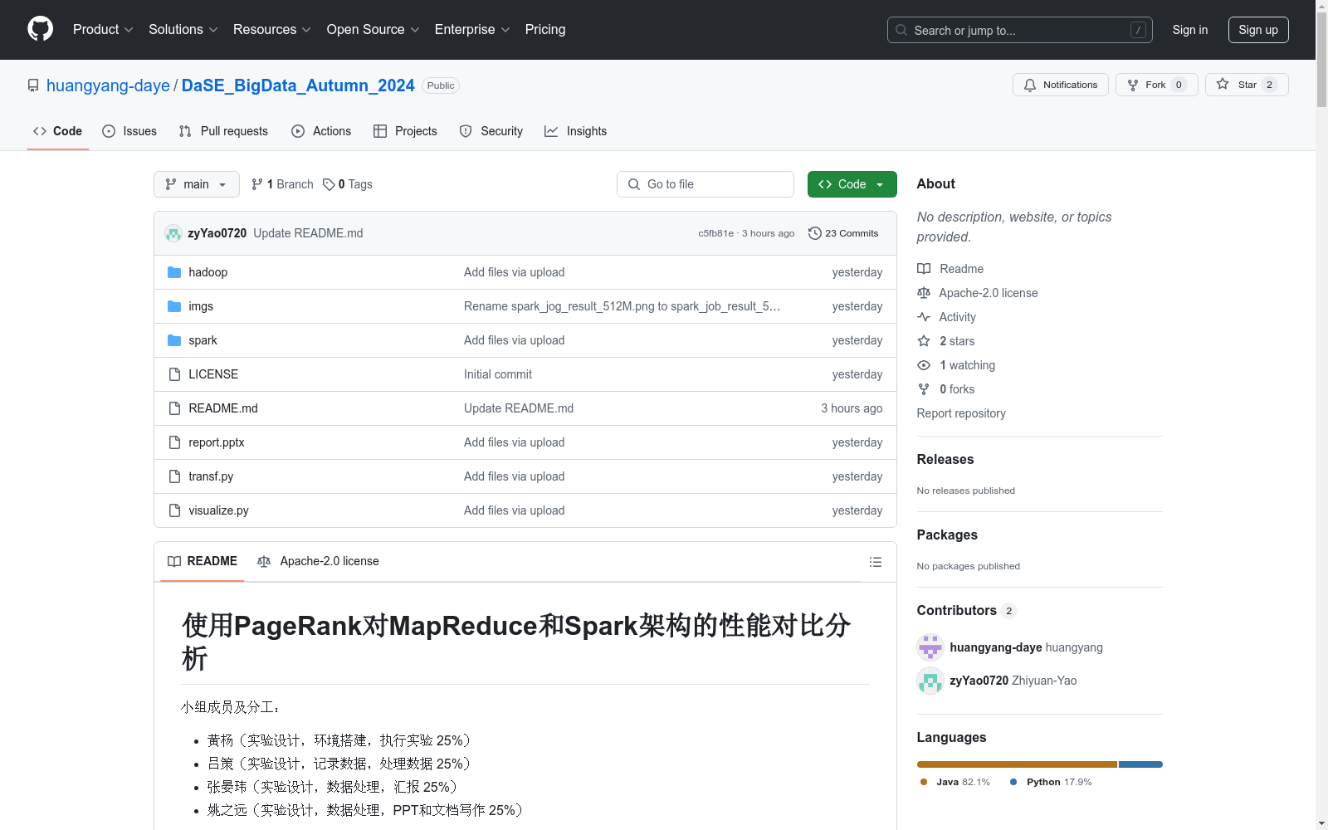Switch to the Projects tab
Image resolution: width=1328 pixels, height=830 pixels.
pos(405,131)
